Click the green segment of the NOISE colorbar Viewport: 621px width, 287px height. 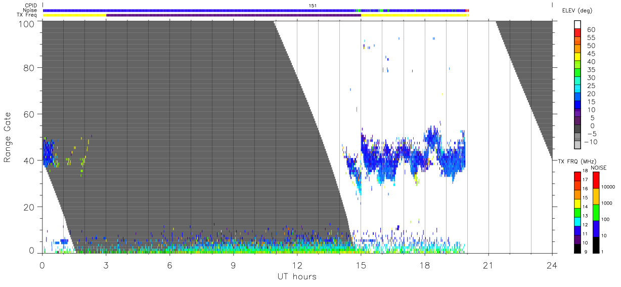click(596, 212)
